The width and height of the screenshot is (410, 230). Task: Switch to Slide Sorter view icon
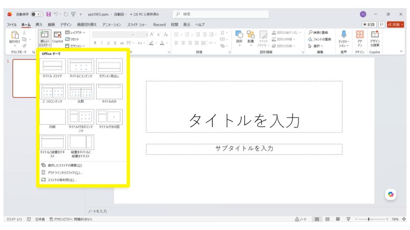(328, 219)
